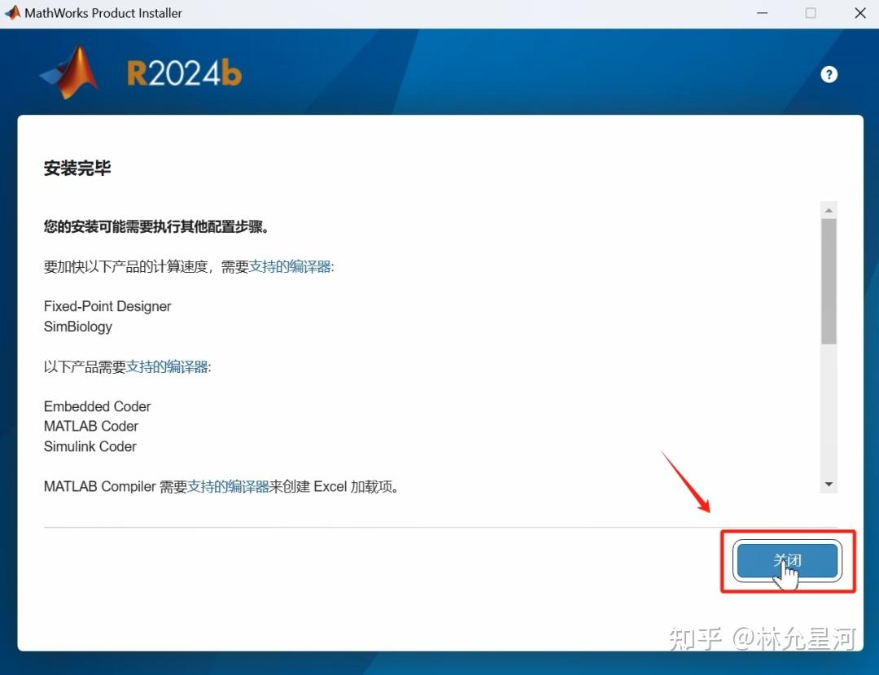Select the Embedded Coder entry

click(97, 406)
